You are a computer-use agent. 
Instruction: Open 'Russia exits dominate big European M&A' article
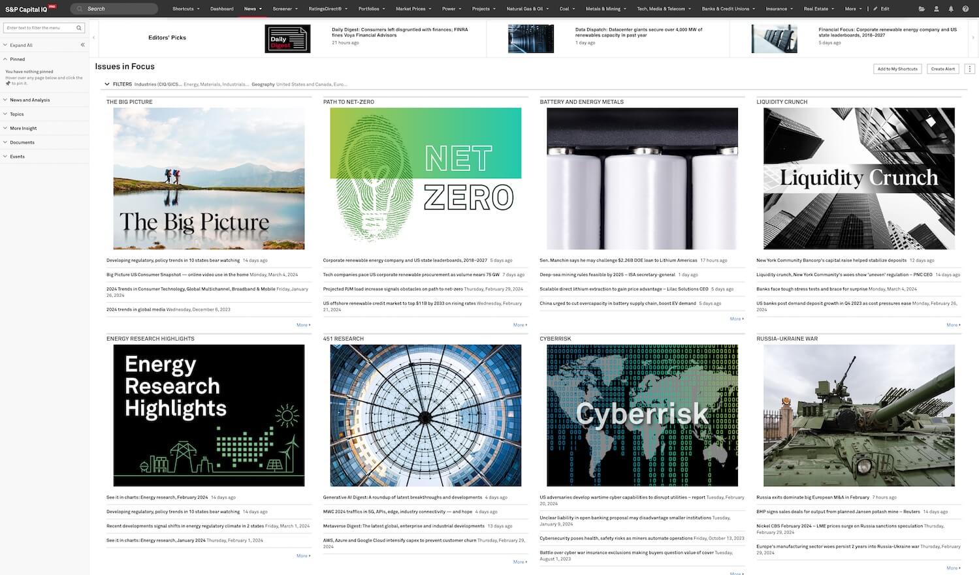(x=812, y=497)
